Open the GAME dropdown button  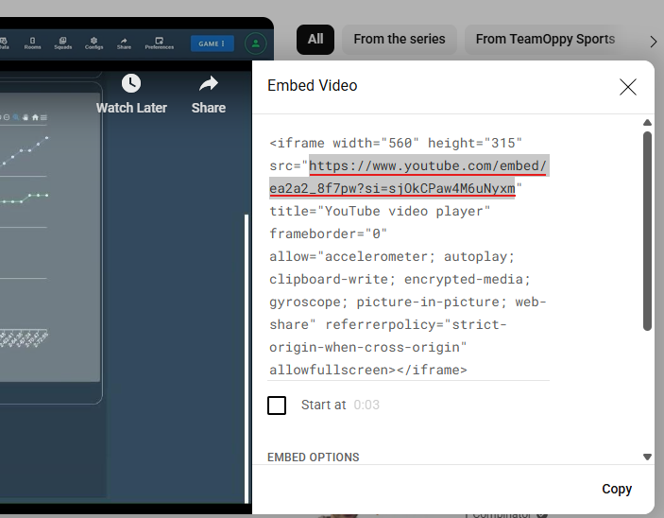(212, 43)
